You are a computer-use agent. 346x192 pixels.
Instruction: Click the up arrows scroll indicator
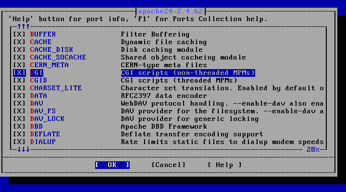[x=24, y=27]
